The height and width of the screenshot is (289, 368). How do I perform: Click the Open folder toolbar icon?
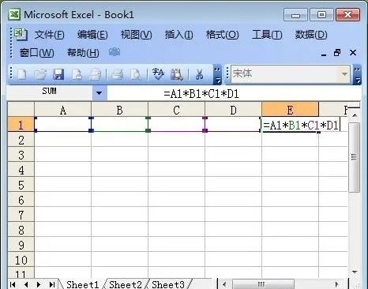(x=40, y=74)
